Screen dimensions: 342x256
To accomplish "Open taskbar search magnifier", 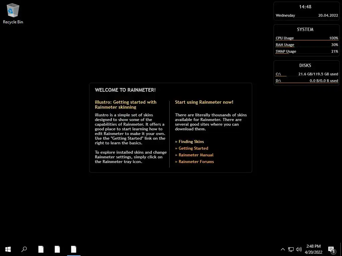I will pyautogui.click(x=24, y=249).
